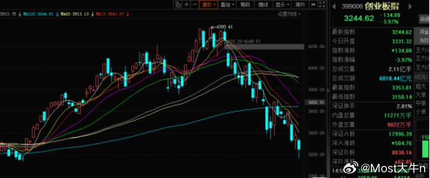Viewport: 430px width, 178px height.
Task: Click the gray price range bar
Action: [264, 47]
